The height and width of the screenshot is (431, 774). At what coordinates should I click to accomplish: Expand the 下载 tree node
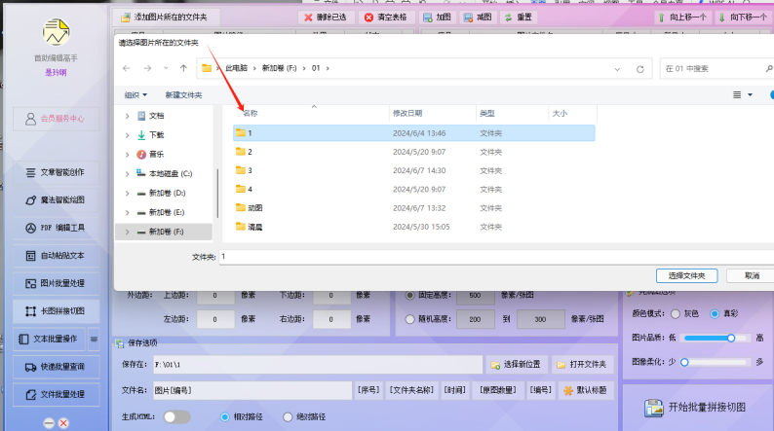pos(128,135)
